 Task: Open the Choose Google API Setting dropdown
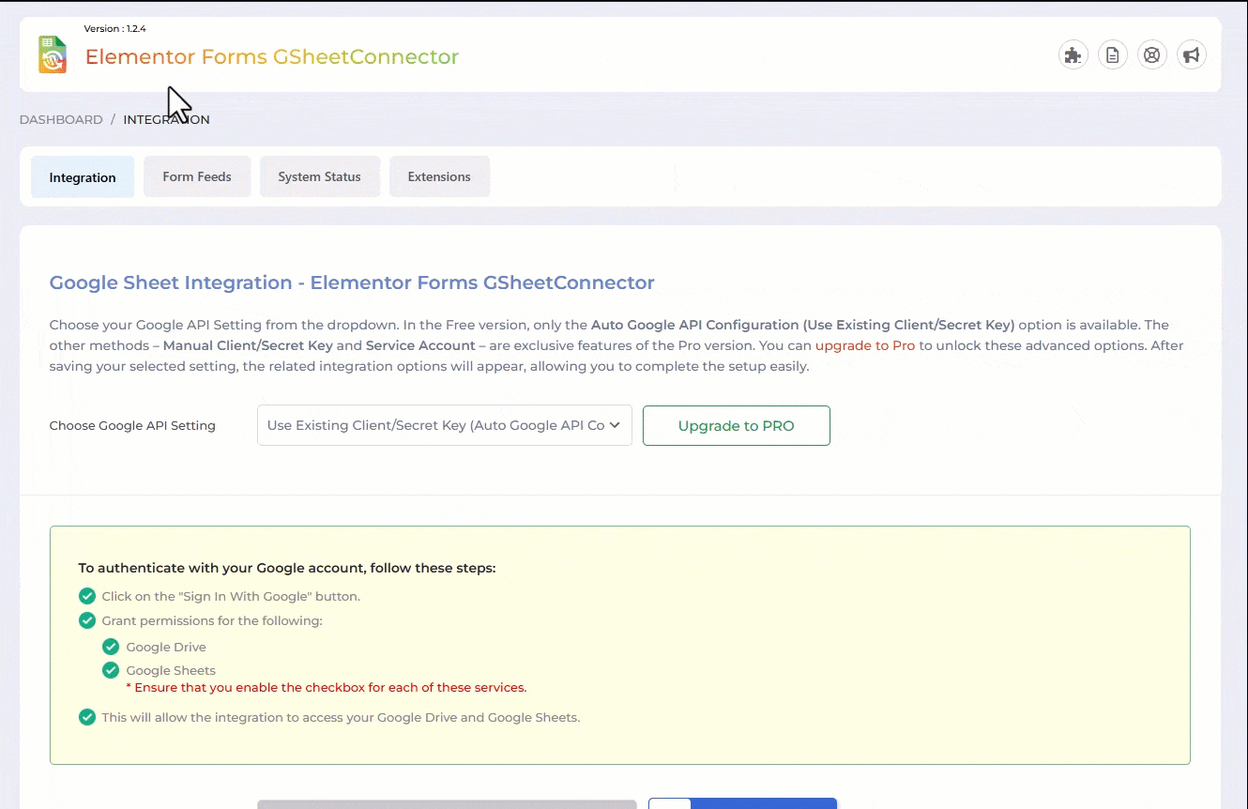coord(444,425)
